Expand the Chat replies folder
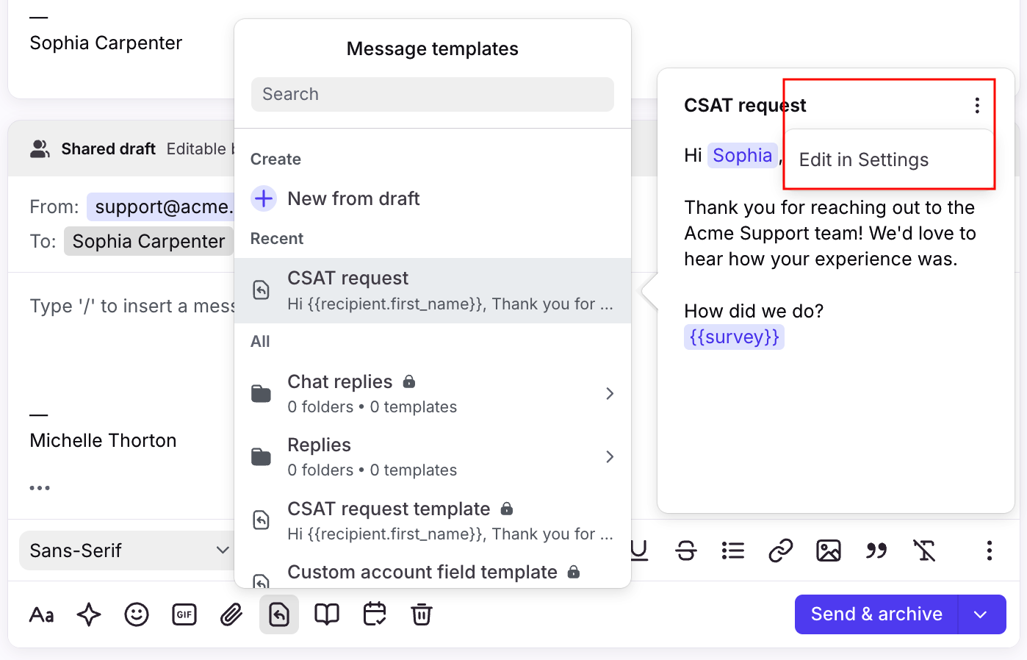Viewport: 1027px width, 660px height. pyautogui.click(x=432, y=394)
